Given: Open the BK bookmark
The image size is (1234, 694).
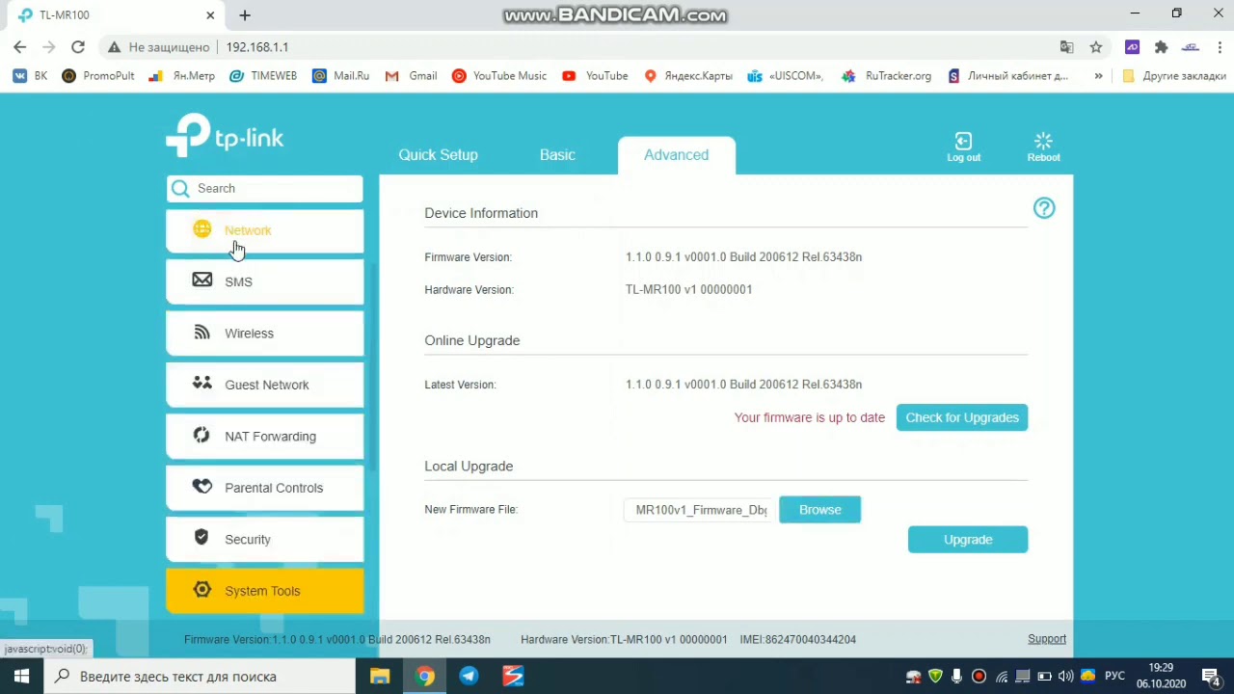Looking at the screenshot, I should coord(30,76).
